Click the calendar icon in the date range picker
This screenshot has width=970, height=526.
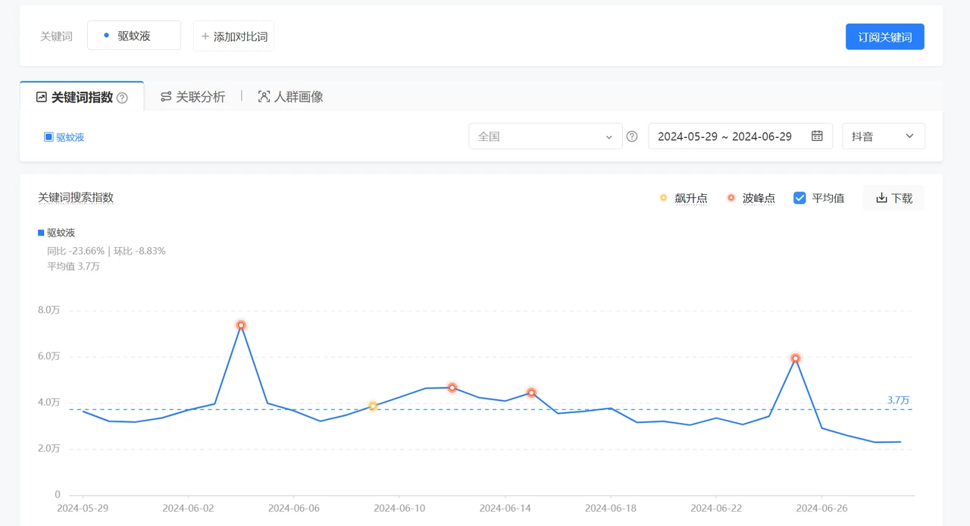pos(817,136)
